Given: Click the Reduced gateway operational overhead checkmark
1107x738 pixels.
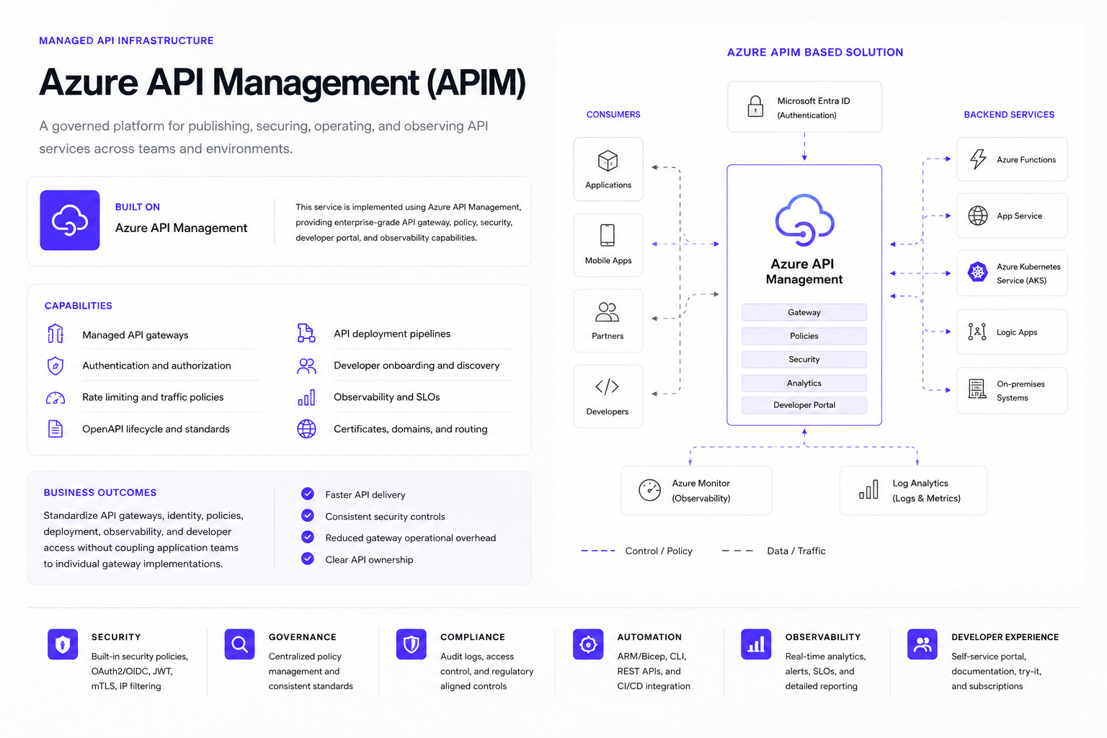Looking at the screenshot, I should pos(308,537).
